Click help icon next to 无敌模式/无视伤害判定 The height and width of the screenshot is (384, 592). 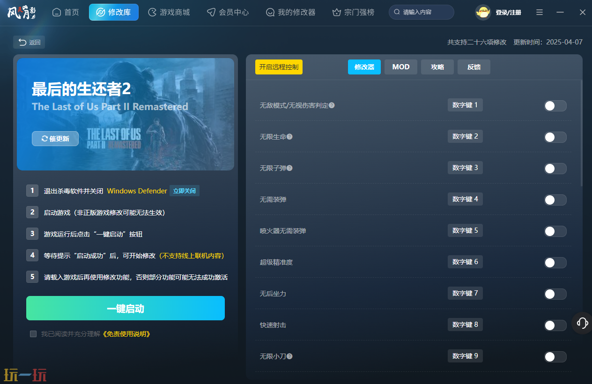point(332,105)
